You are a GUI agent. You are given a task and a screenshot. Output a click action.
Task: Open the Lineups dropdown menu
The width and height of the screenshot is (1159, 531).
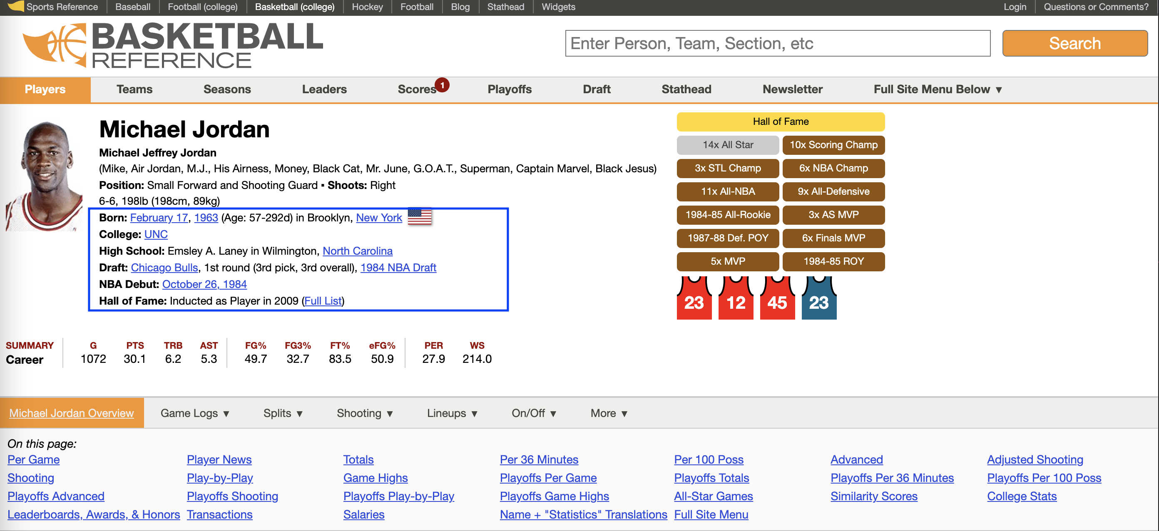[452, 413]
